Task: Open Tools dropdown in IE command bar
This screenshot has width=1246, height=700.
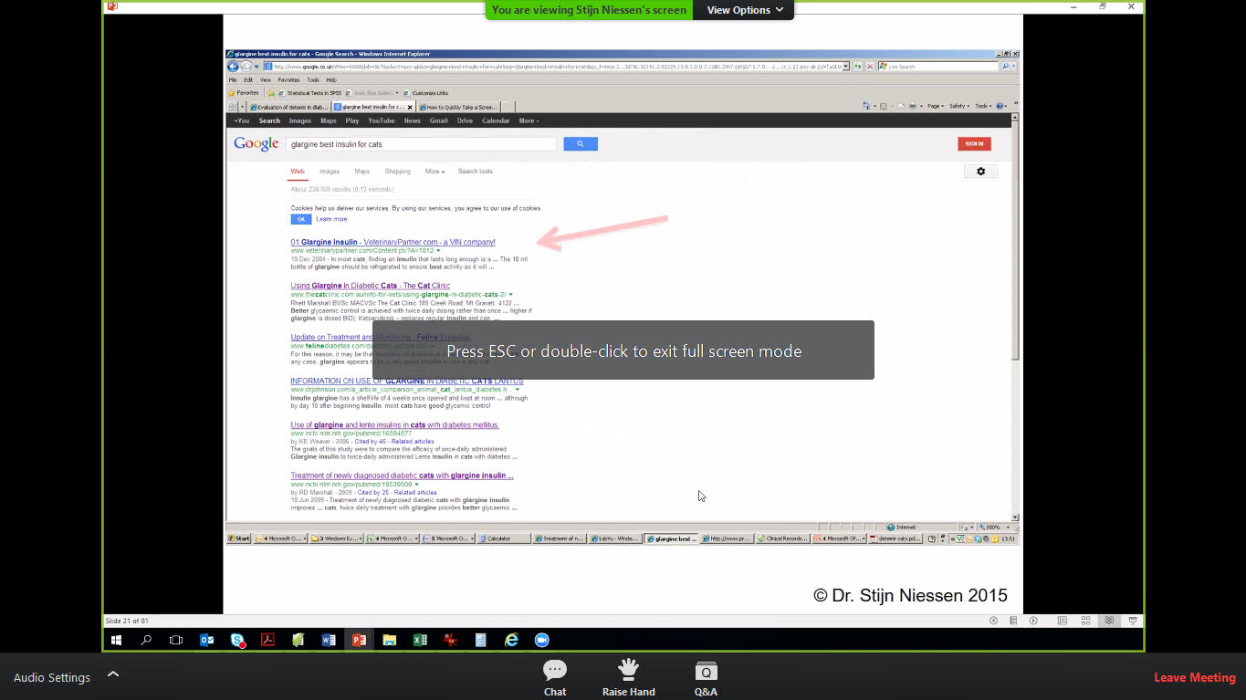Action: coord(983,106)
